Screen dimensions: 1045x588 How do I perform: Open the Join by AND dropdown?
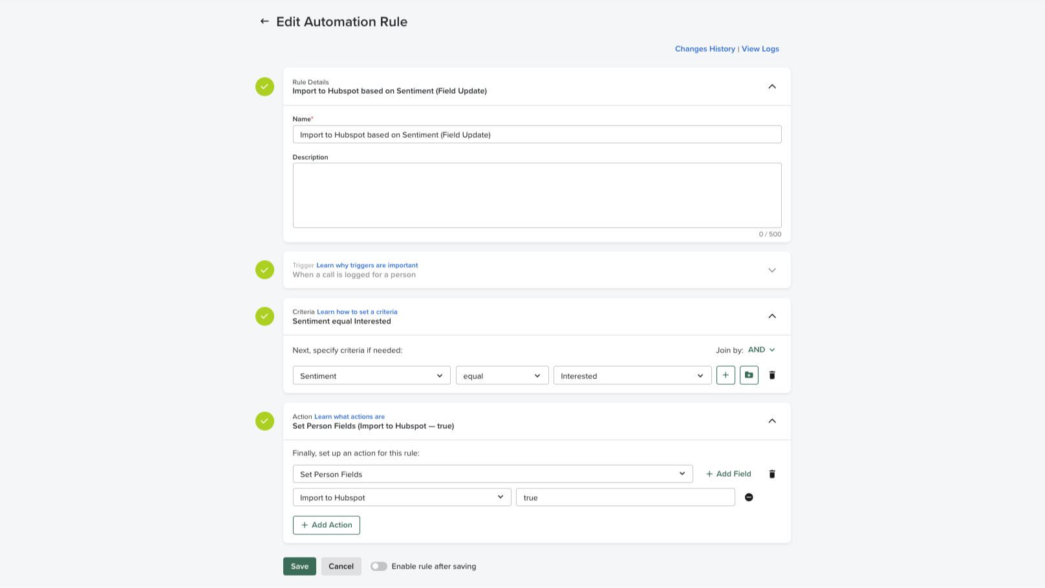(x=761, y=349)
